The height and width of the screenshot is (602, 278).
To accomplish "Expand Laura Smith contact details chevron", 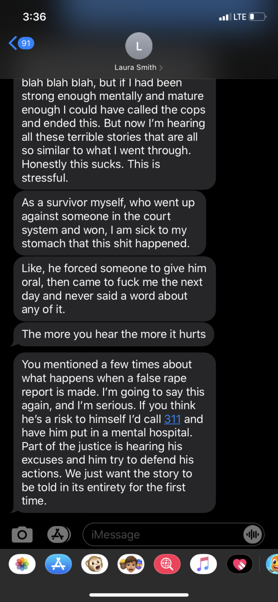I will click(x=161, y=68).
